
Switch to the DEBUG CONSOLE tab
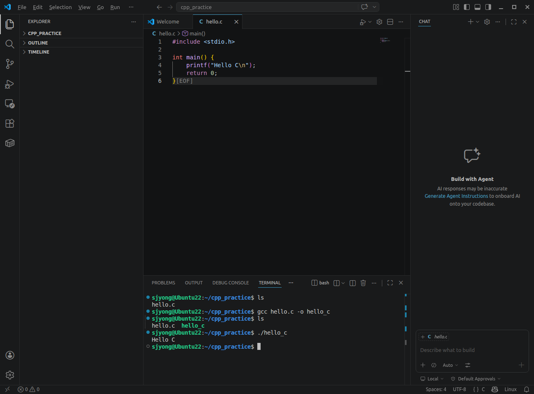231,283
